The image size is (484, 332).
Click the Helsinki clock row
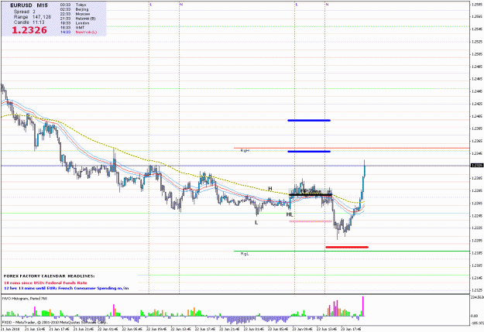(x=77, y=19)
